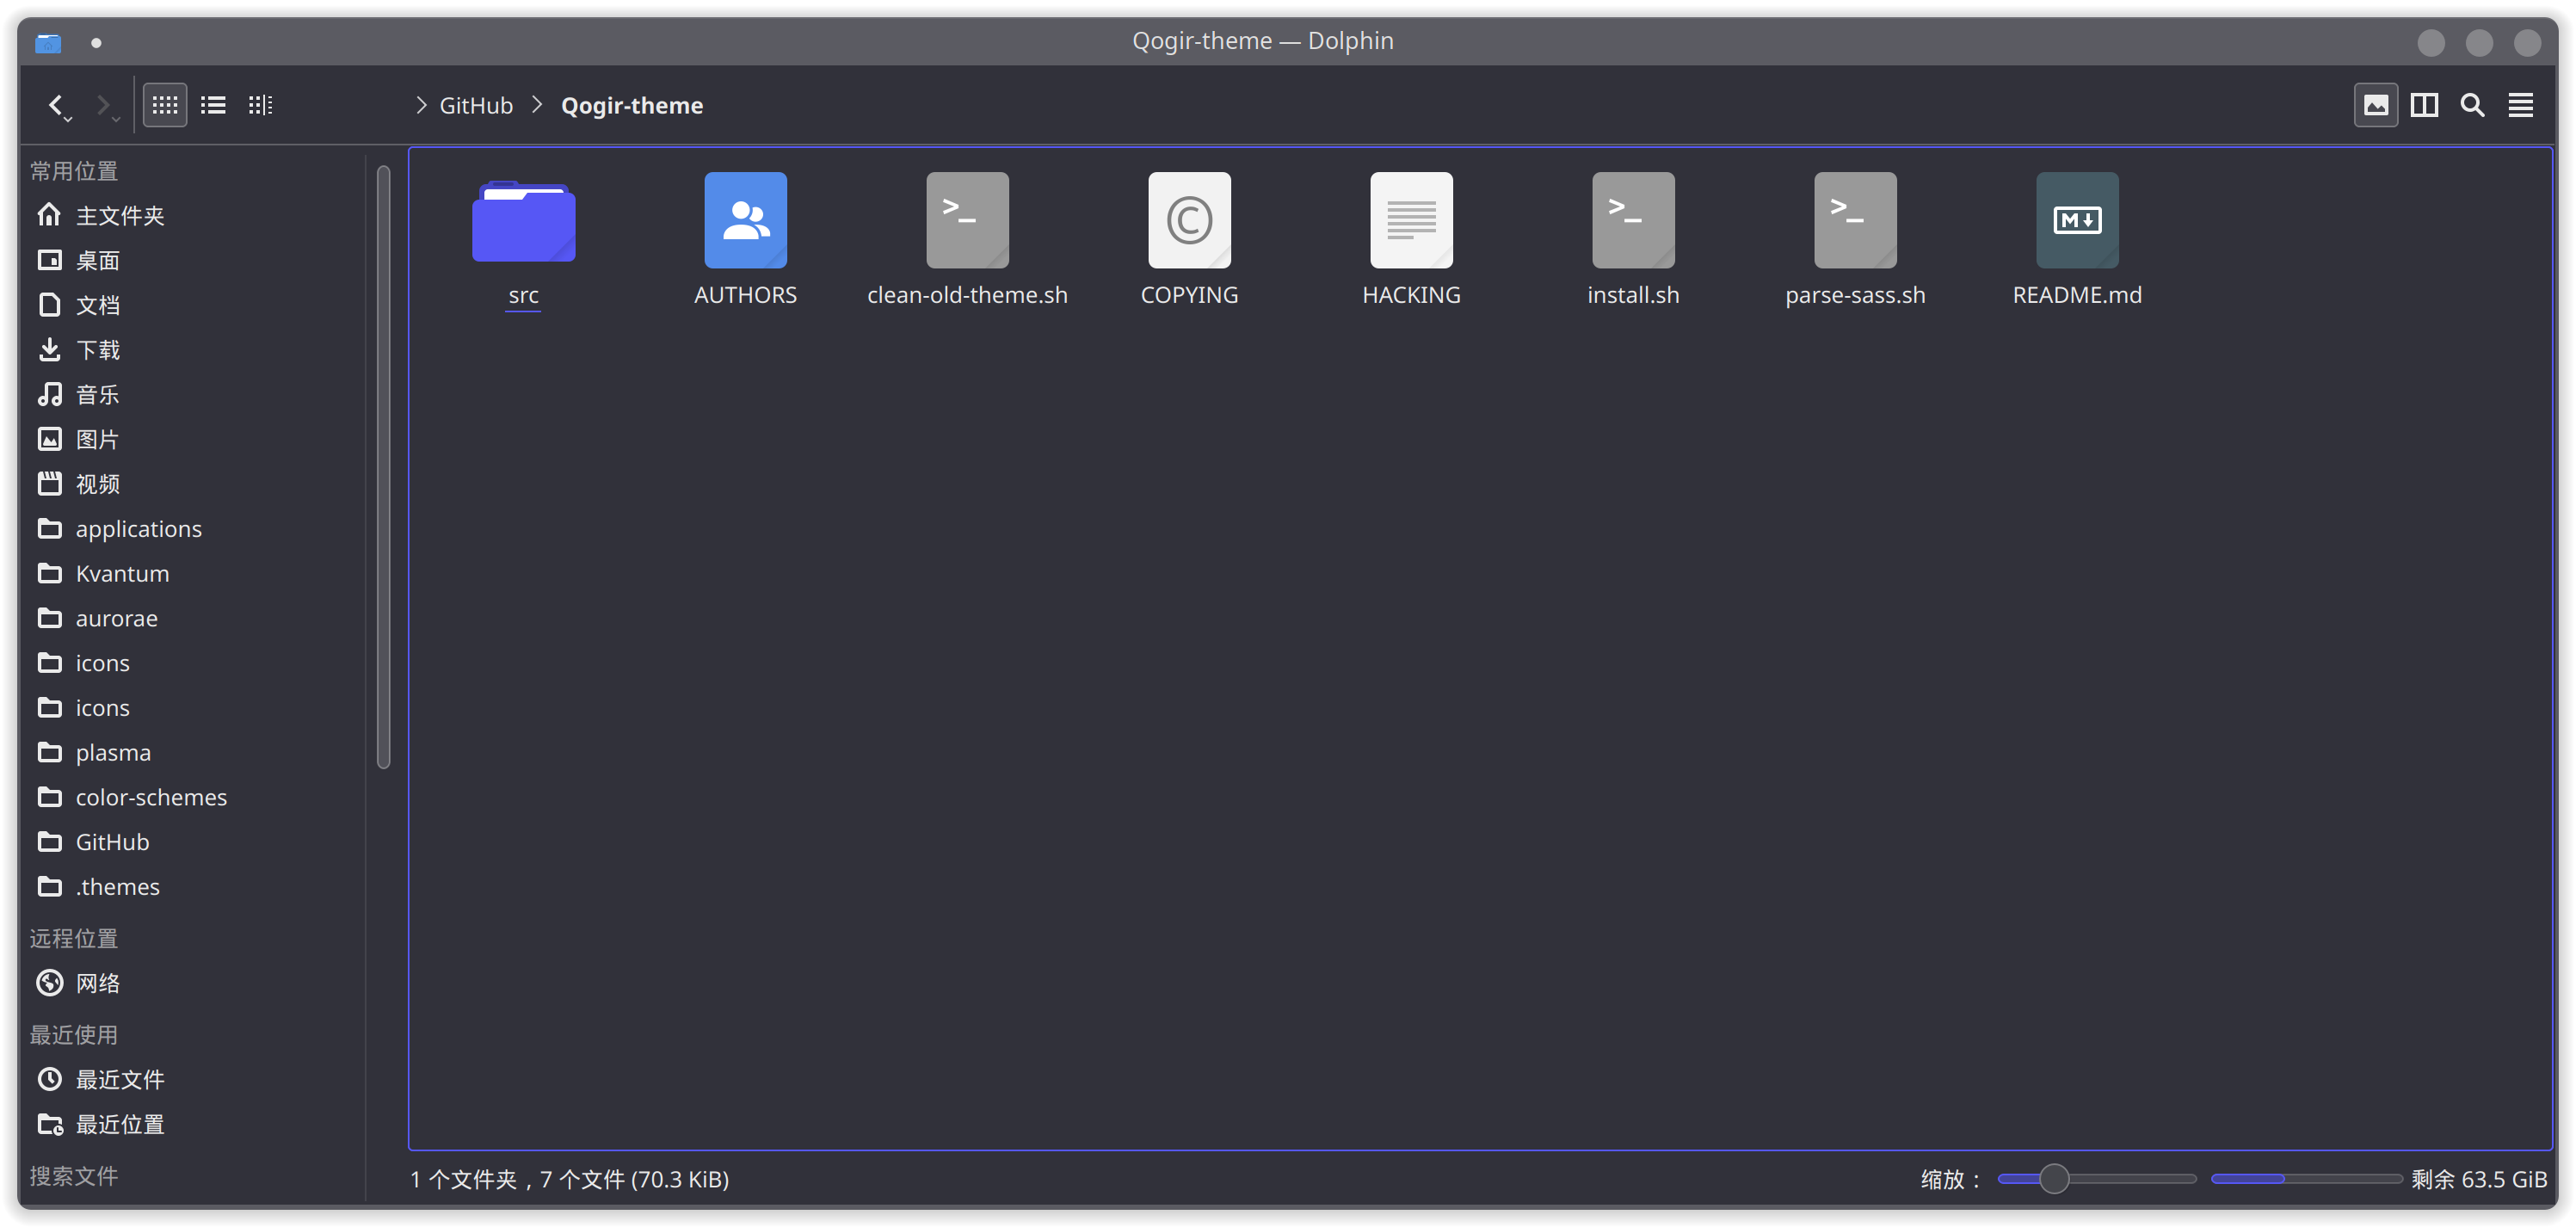The image size is (2576, 1227).
Task: Switch to icons view mode
Action: [x=165, y=104]
